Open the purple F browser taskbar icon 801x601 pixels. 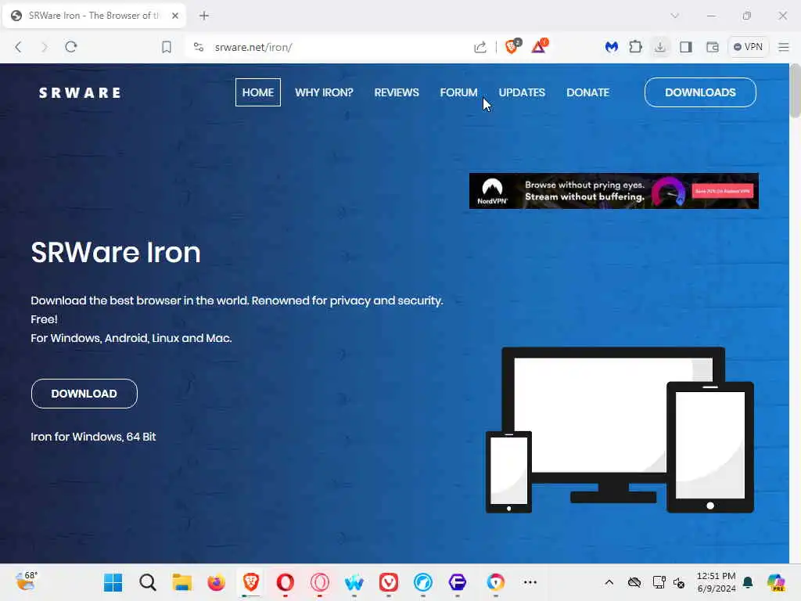click(x=457, y=582)
